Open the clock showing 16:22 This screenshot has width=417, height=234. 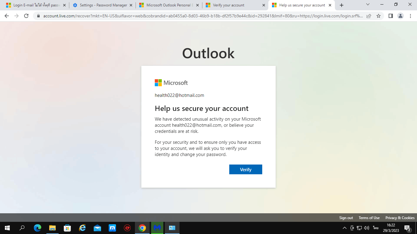(391, 228)
